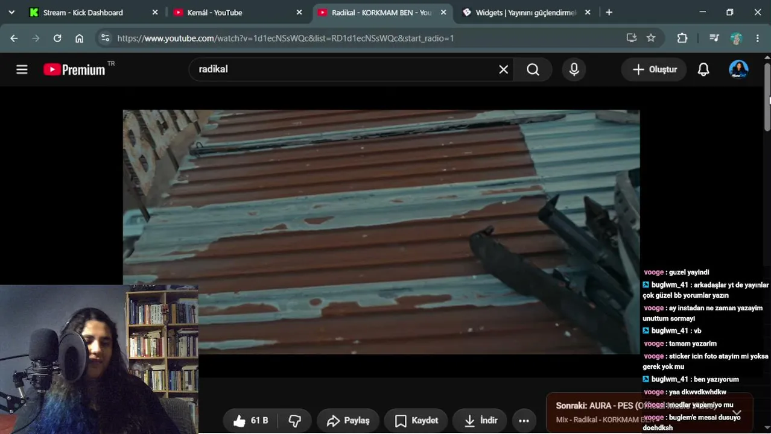Viewport: 771px width, 434px height.
Task: Click the webcam overlay thumbnail
Action: coord(99,359)
